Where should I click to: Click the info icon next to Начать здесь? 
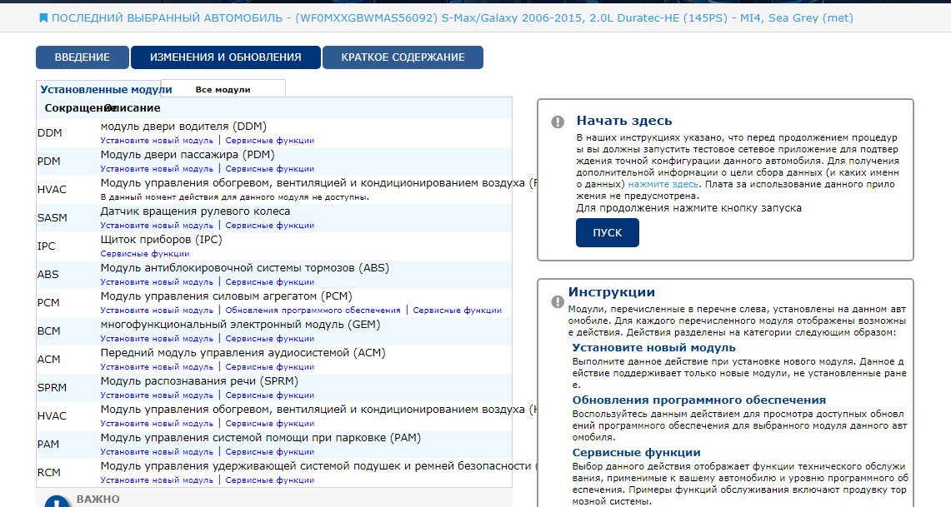(558, 122)
